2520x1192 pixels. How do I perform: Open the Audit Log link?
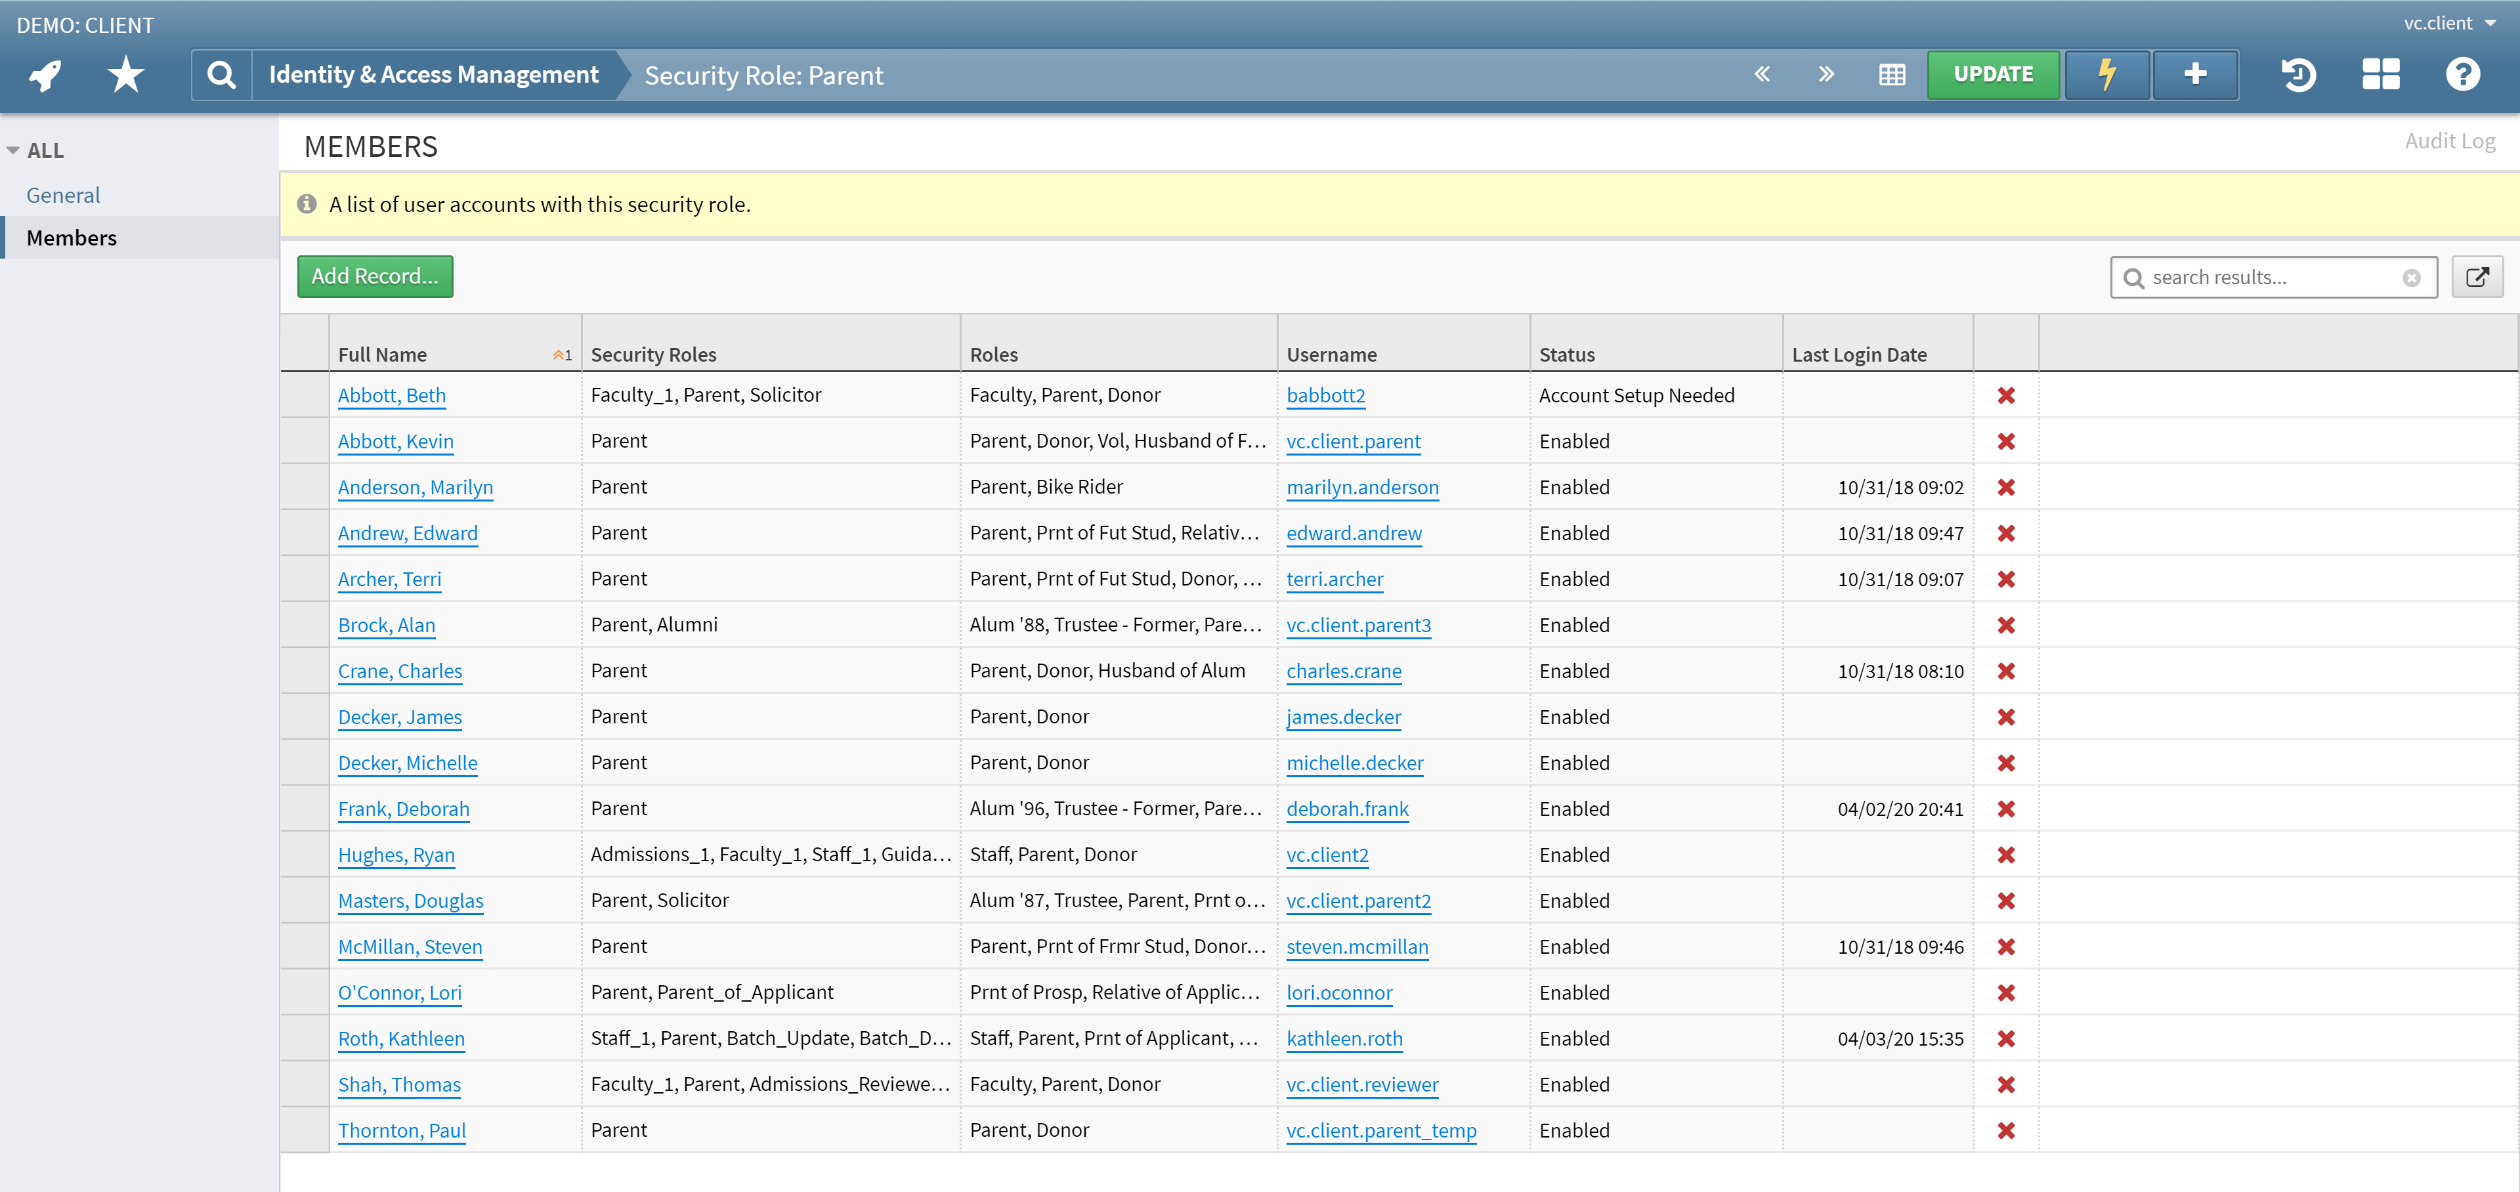coord(2450,141)
